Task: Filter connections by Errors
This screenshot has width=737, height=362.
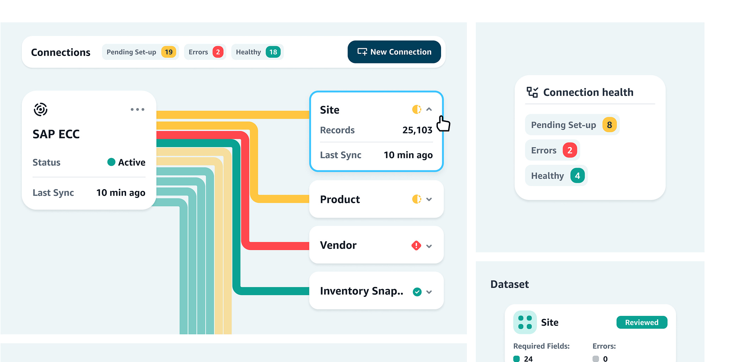Action: (x=205, y=52)
